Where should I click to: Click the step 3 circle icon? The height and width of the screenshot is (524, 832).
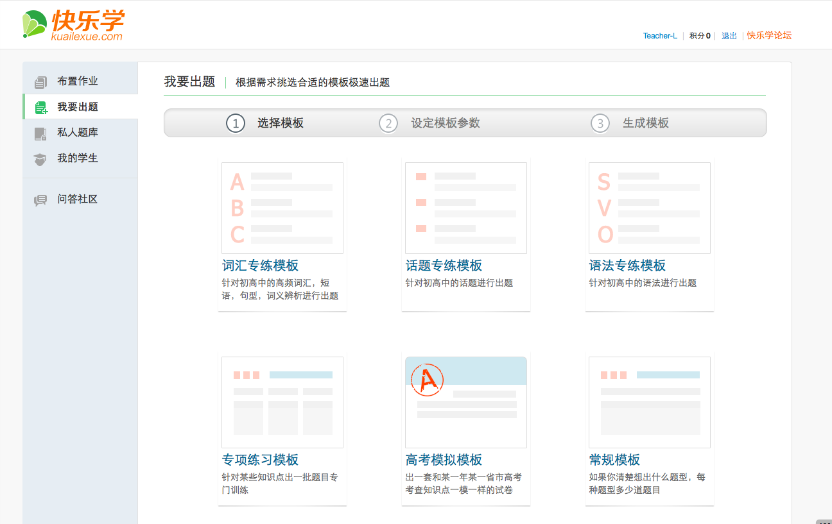tap(600, 123)
